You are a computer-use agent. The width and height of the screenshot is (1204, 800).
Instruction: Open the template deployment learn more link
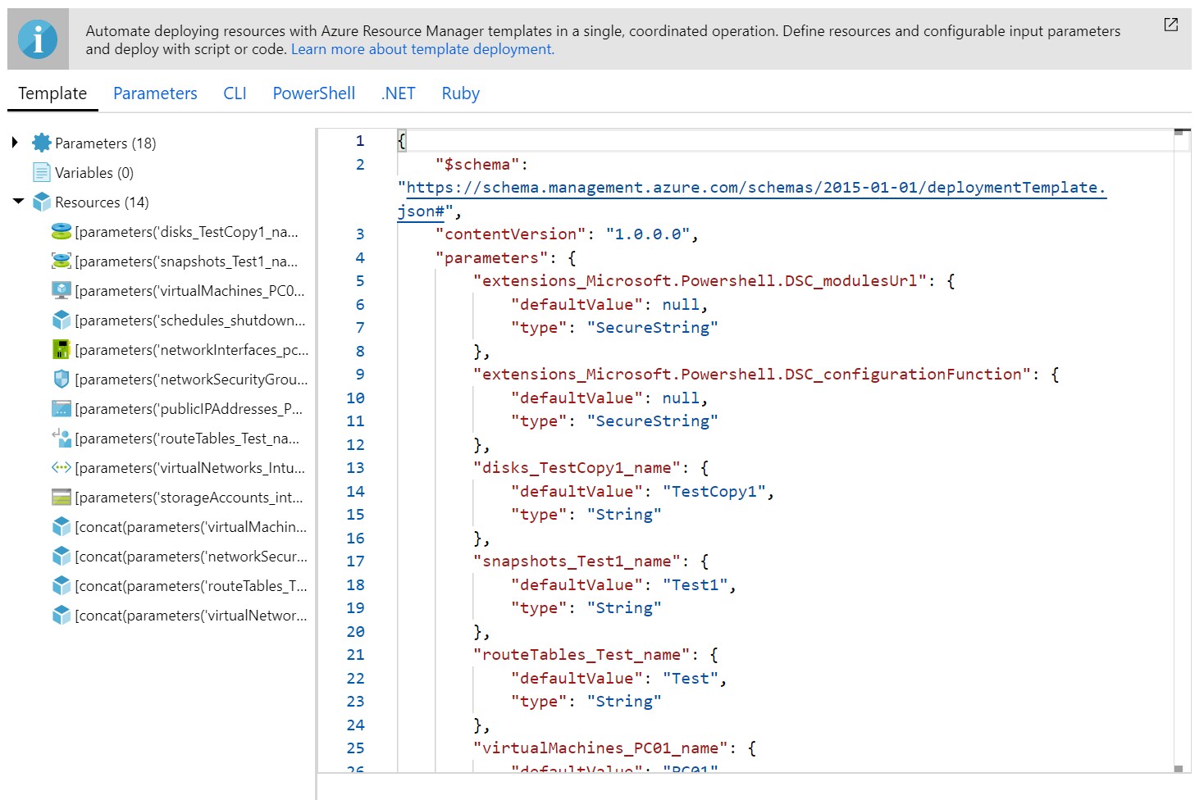tap(422, 49)
